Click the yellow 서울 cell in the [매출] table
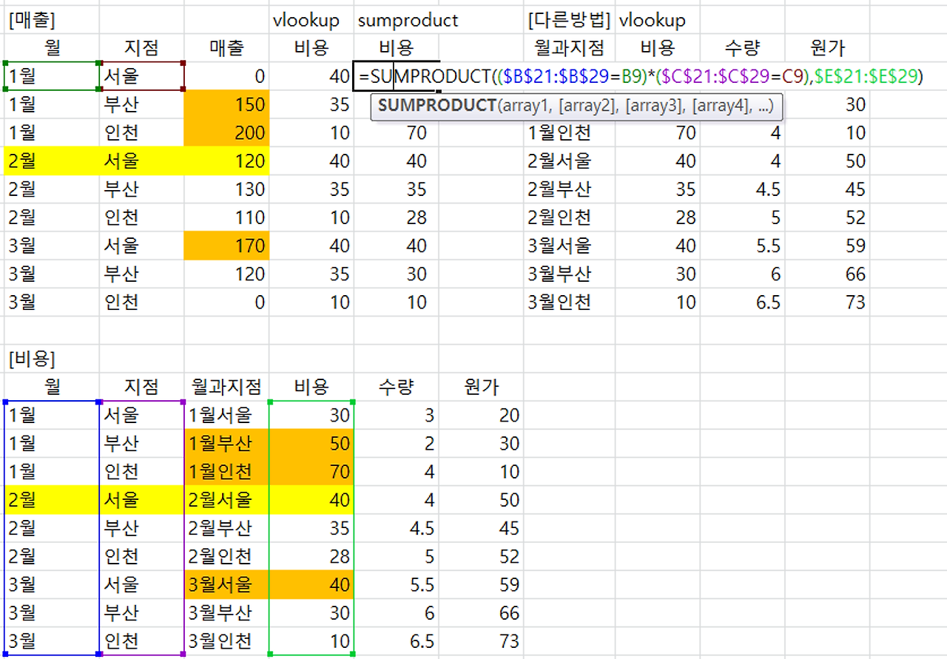This screenshot has width=947, height=659. coord(142,161)
